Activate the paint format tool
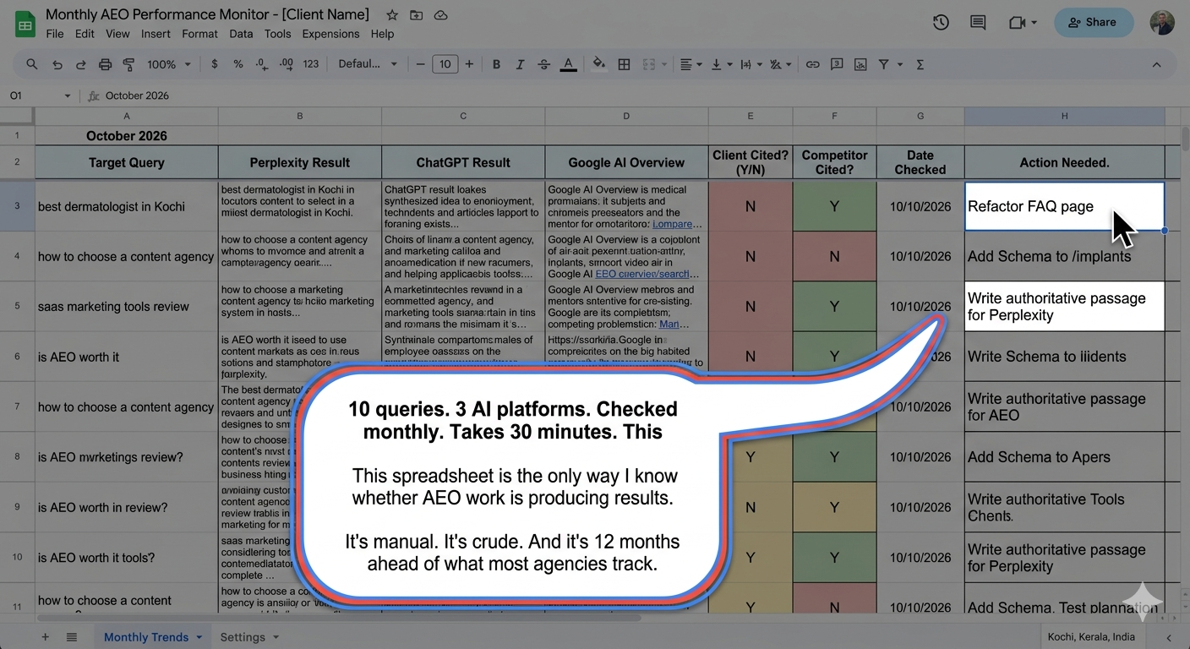 click(x=128, y=64)
